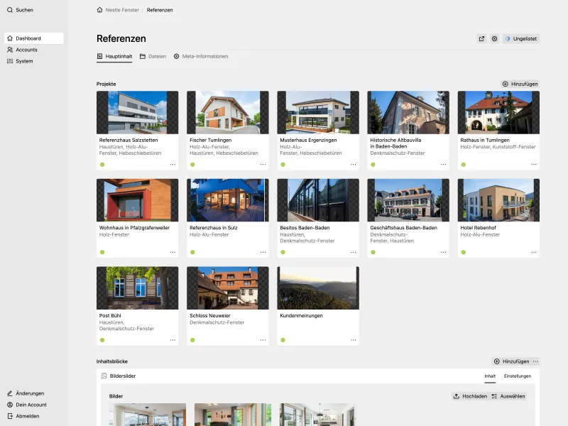Click the Dashboard icon in the sidebar
This screenshot has height=426, width=568.
click(x=9, y=38)
